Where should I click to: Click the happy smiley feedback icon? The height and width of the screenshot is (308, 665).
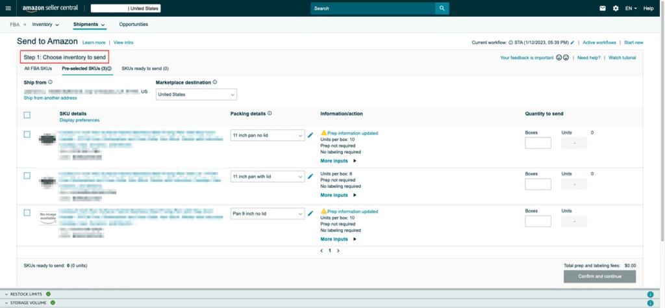point(558,58)
